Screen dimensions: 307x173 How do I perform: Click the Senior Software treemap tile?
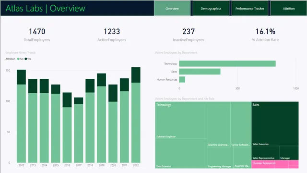click(241, 124)
